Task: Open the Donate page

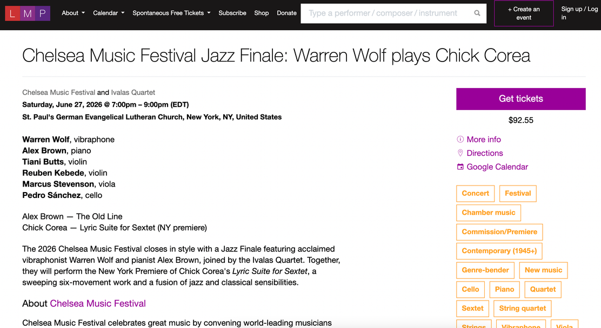Action: [286, 13]
